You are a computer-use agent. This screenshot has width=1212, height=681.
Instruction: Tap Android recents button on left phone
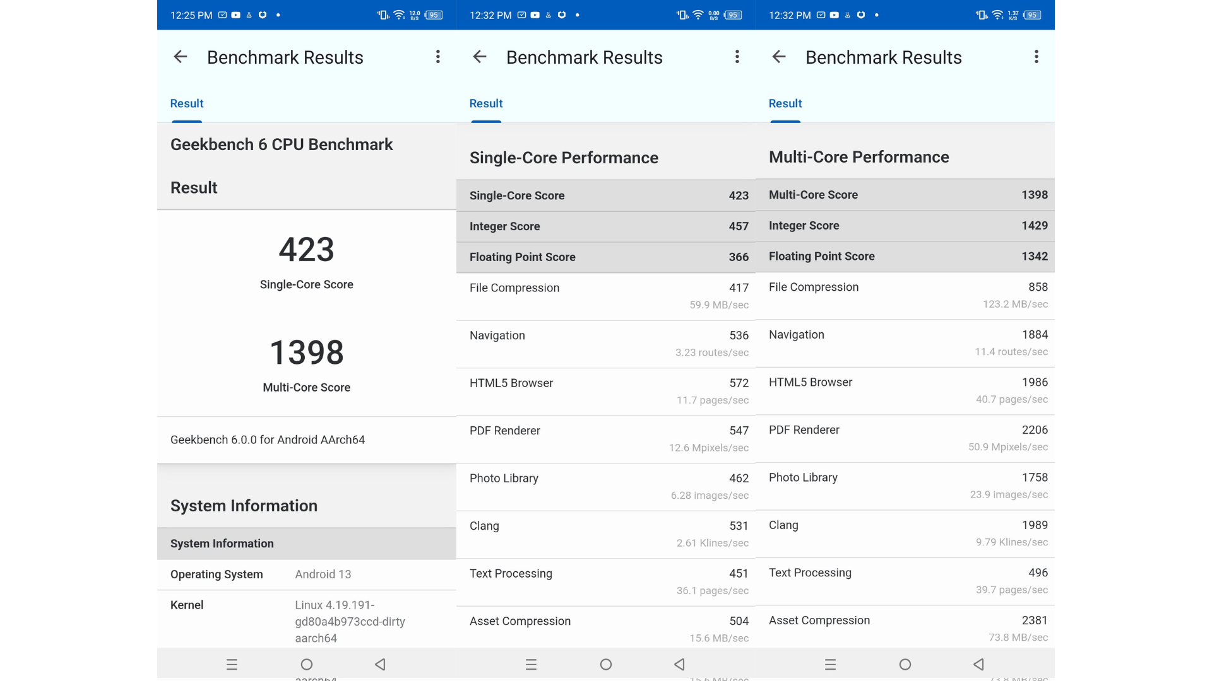point(232,664)
